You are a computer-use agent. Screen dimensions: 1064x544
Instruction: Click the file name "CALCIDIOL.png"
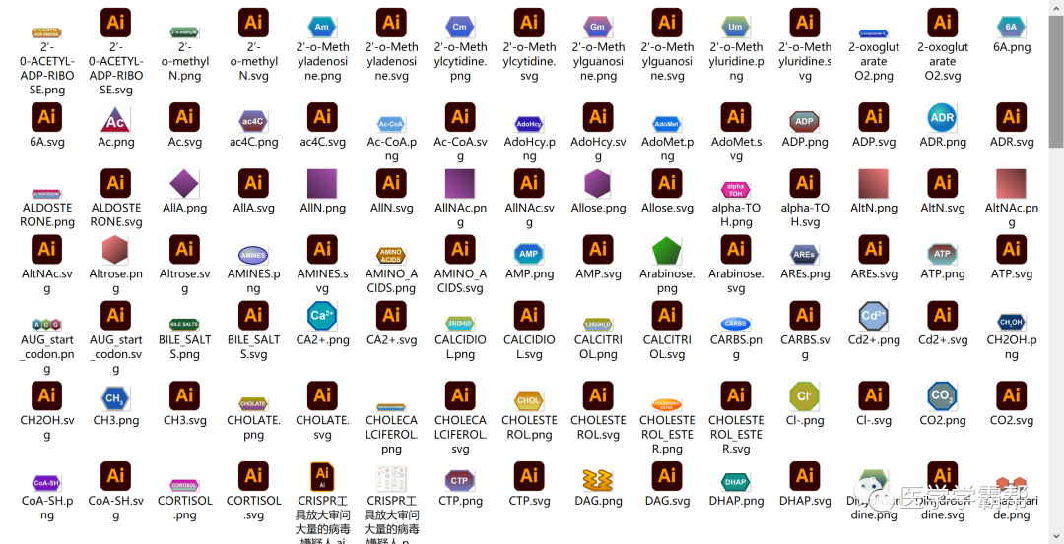pos(460,347)
